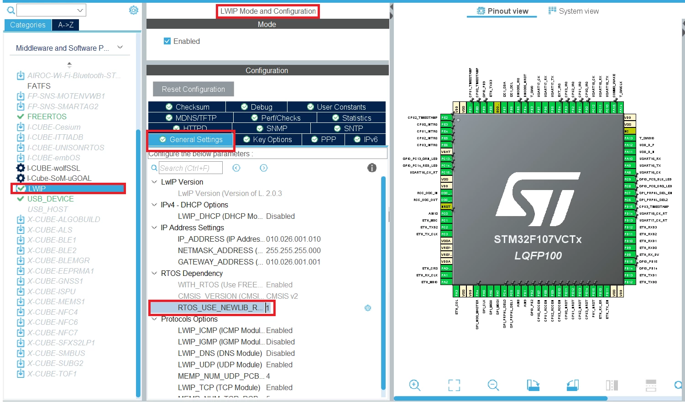This screenshot has width=685, height=402.
Task: Collapse the Protocols Options group
Action: pos(154,319)
